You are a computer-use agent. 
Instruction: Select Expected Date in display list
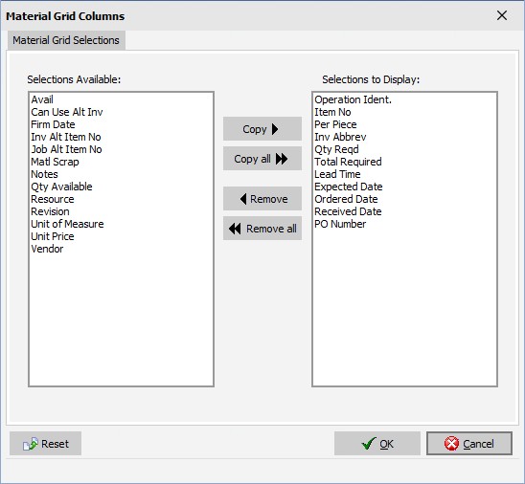[x=348, y=187]
